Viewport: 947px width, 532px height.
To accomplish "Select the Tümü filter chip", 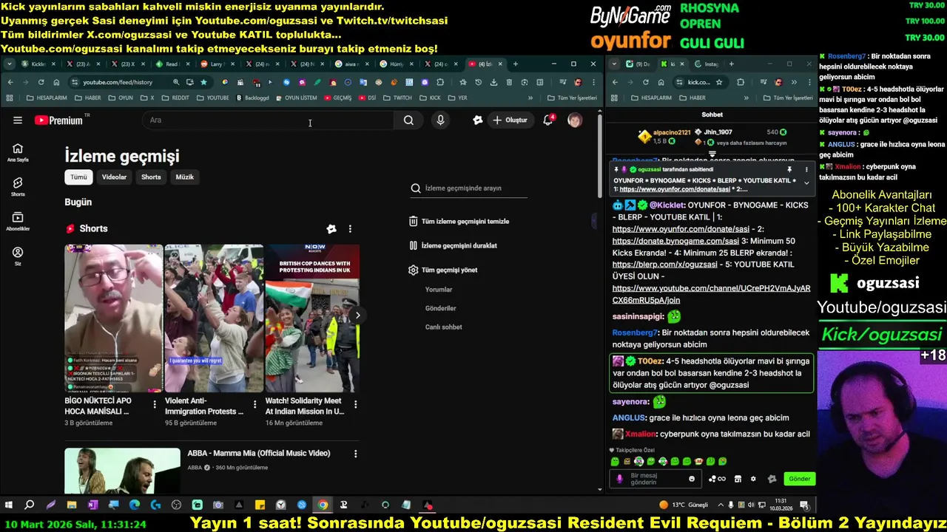I will tap(78, 177).
